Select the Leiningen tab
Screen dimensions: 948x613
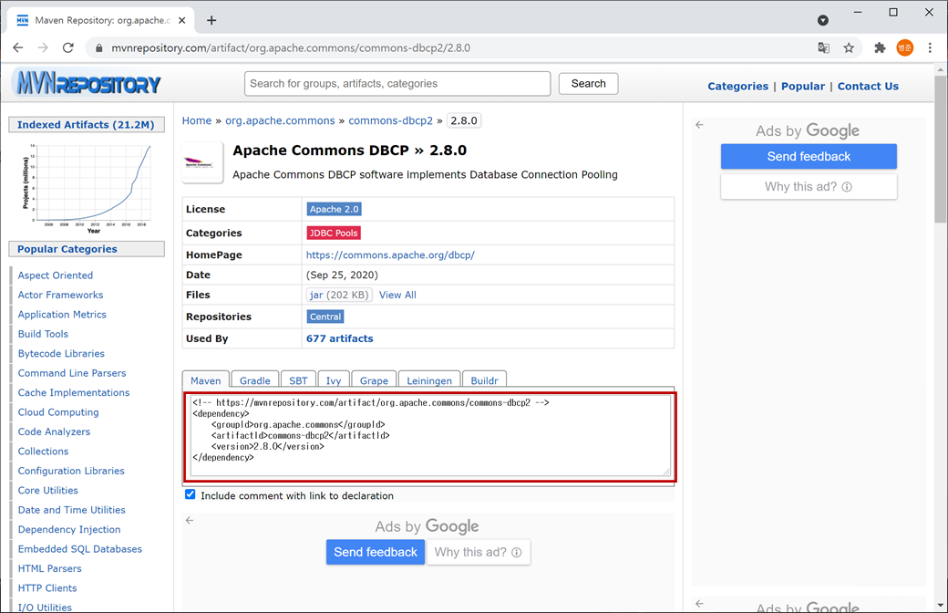pyautogui.click(x=429, y=380)
